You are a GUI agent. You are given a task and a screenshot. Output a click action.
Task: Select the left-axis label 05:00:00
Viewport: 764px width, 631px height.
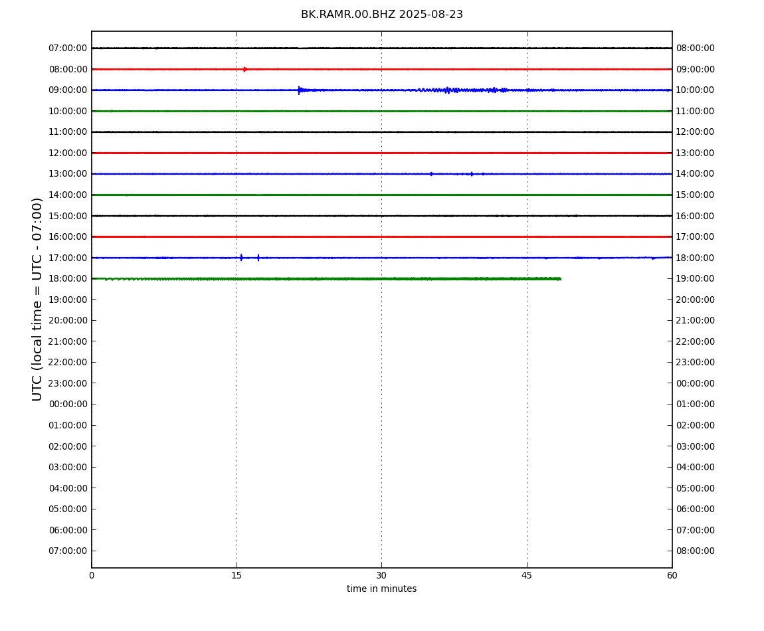pos(68,509)
